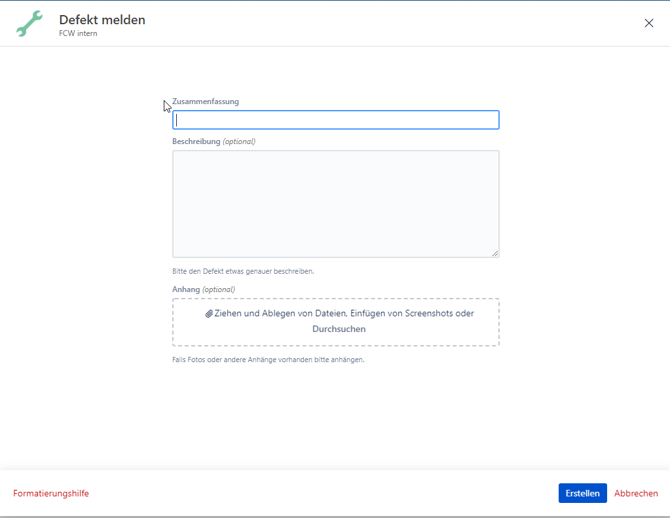
Task: Click the green wrench icon
Action: pyautogui.click(x=29, y=24)
